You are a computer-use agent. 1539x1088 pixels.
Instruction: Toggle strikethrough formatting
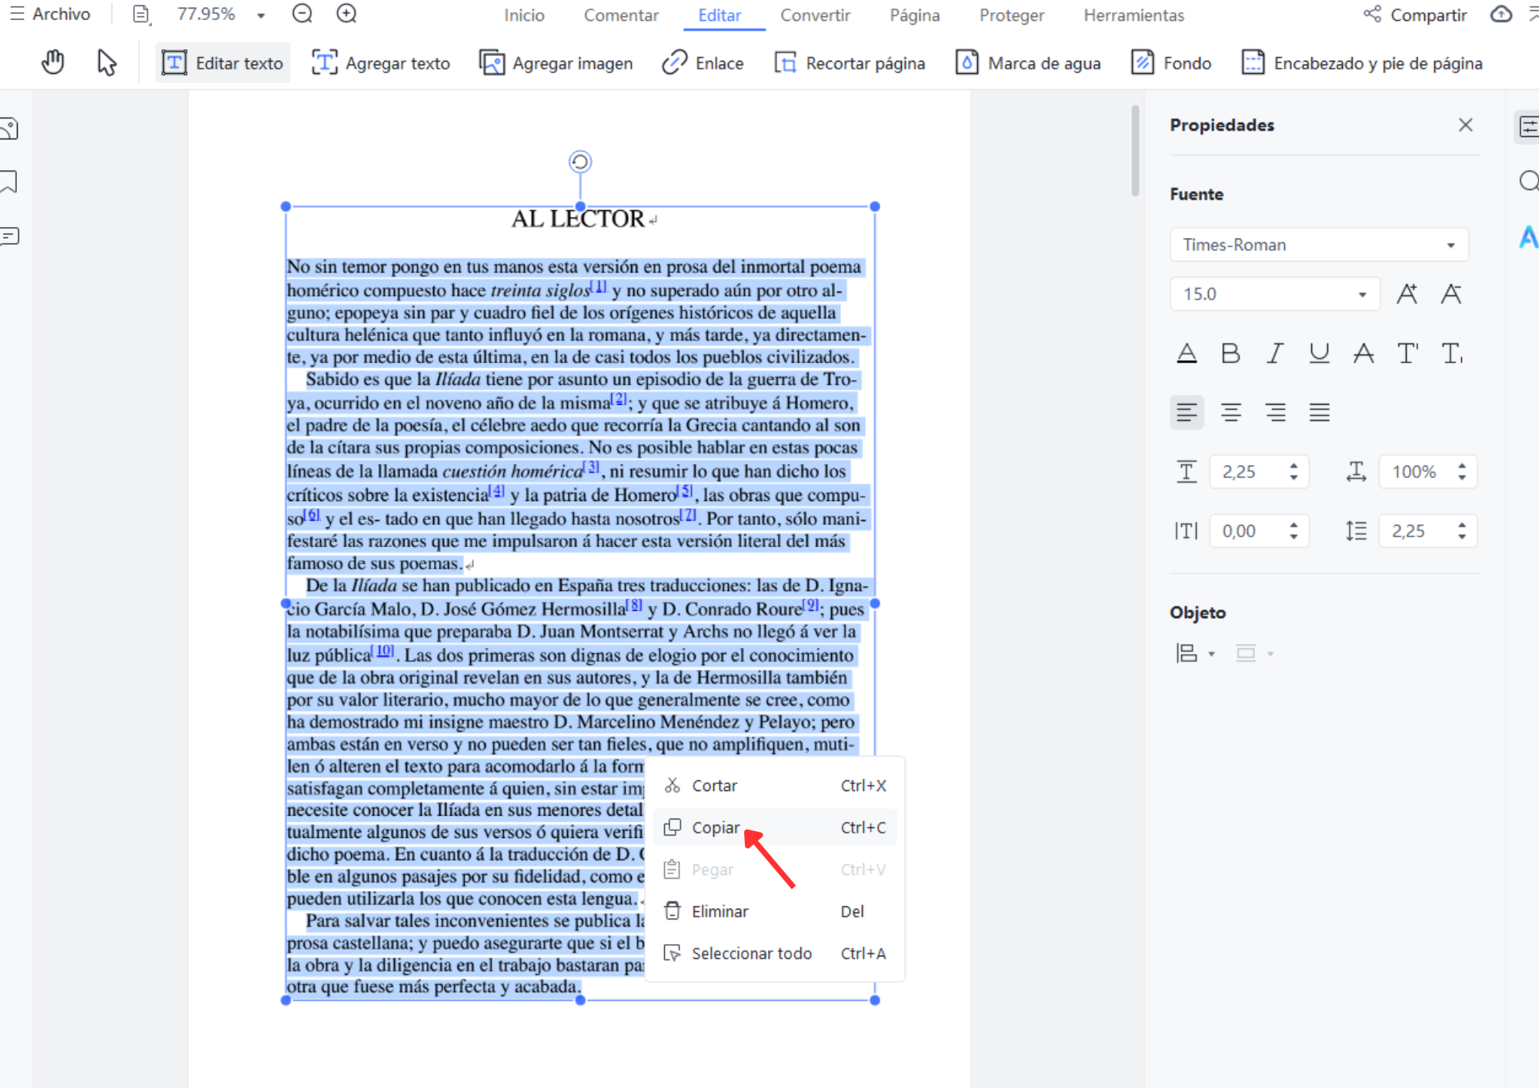point(1364,353)
